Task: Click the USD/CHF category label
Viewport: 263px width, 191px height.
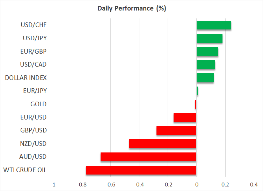Action: click(34, 25)
